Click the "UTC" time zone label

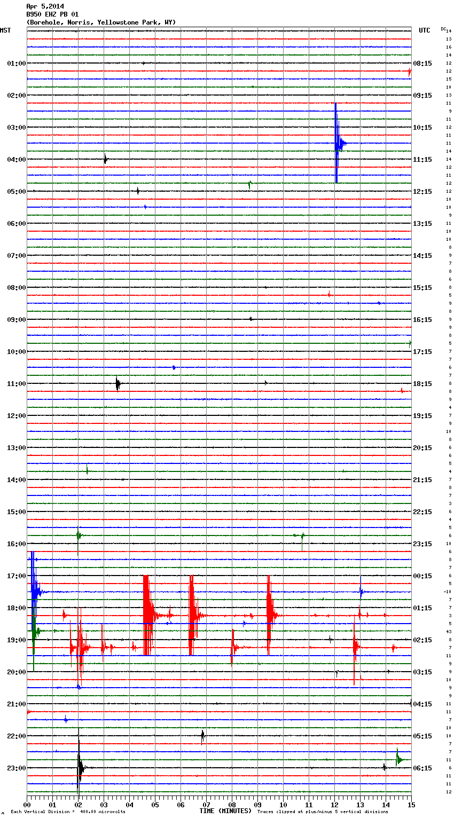click(x=425, y=30)
